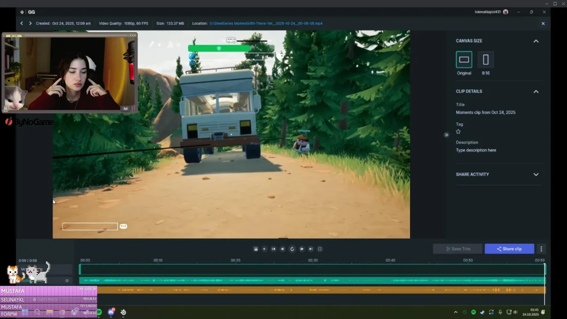Go to previous clip with left arrow
The image size is (567, 319).
[21, 23]
